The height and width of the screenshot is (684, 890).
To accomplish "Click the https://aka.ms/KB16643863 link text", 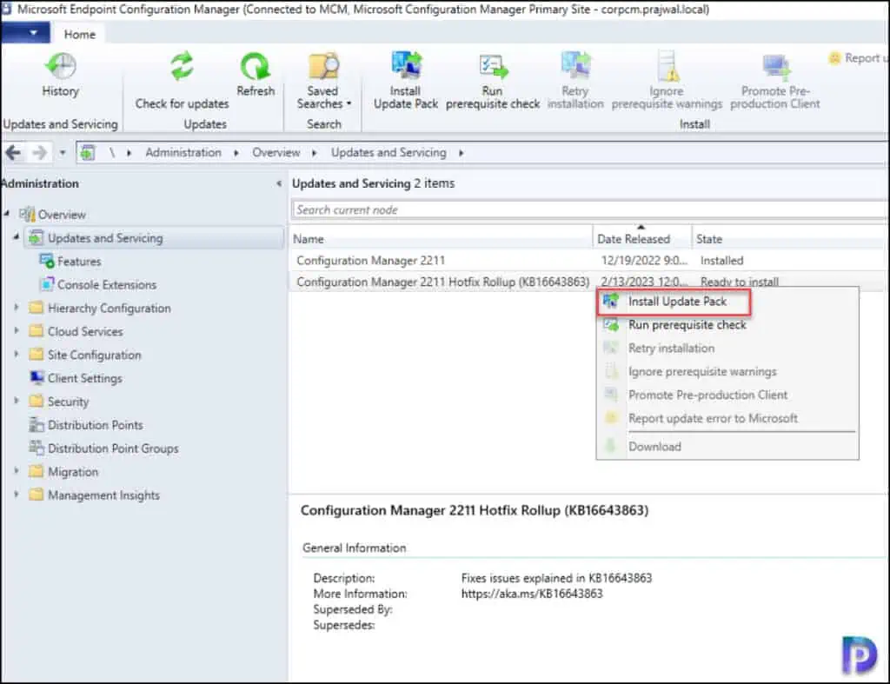I will [532, 594].
